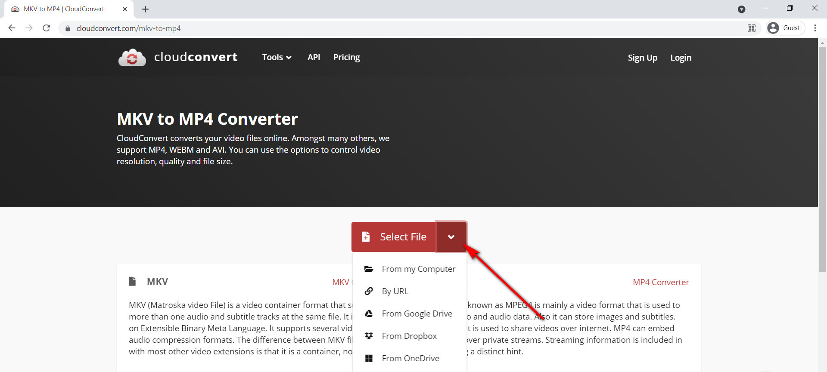827x372 pixels.
Task: Click the MKV file document icon
Action: point(132,281)
